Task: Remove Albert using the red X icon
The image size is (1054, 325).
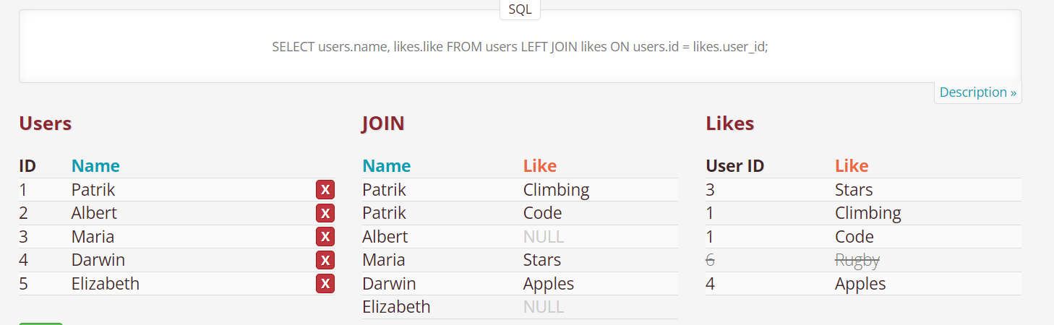Action: (325, 213)
